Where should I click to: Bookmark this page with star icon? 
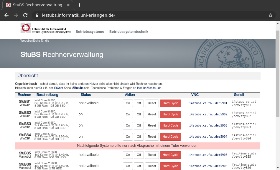pos(270,15)
